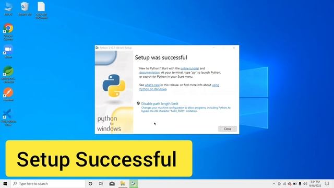
Task: Click the Python installer taskbar icon
Action: (x=134, y=183)
